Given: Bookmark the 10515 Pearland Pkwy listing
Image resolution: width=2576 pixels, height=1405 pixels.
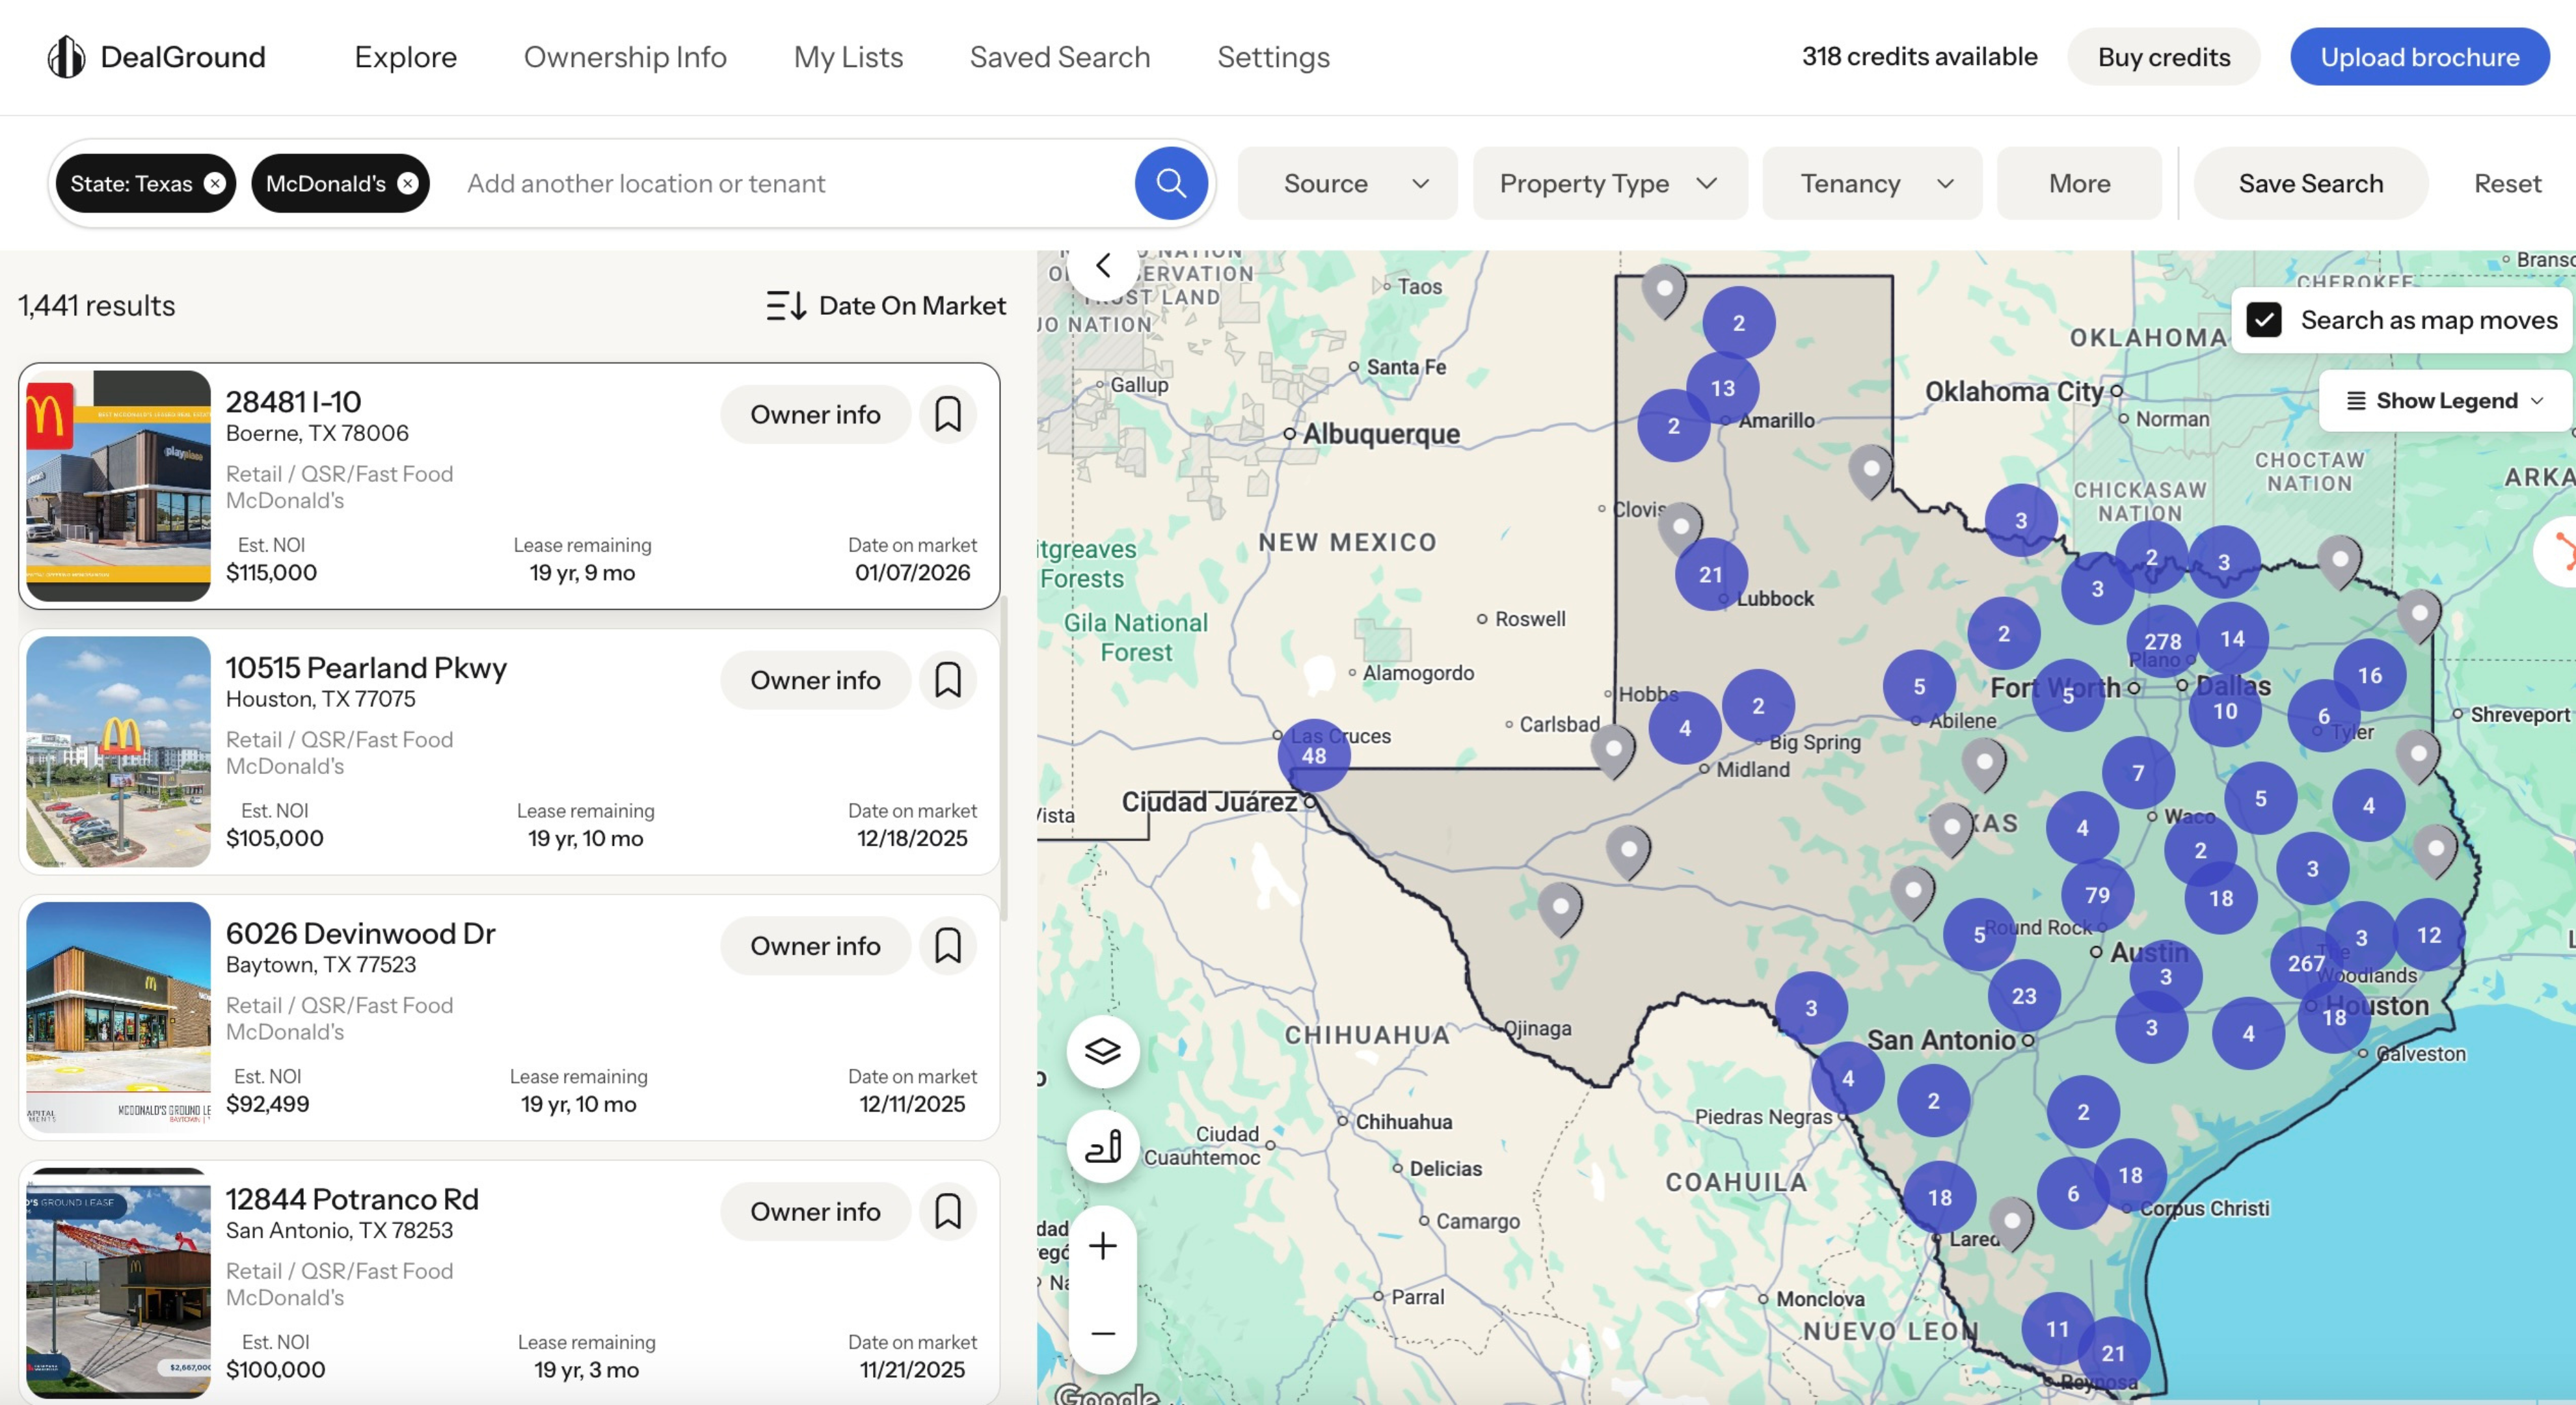Looking at the screenshot, I should (947, 680).
